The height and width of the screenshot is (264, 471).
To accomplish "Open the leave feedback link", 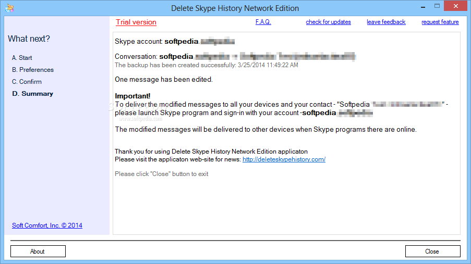I will (x=386, y=22).
